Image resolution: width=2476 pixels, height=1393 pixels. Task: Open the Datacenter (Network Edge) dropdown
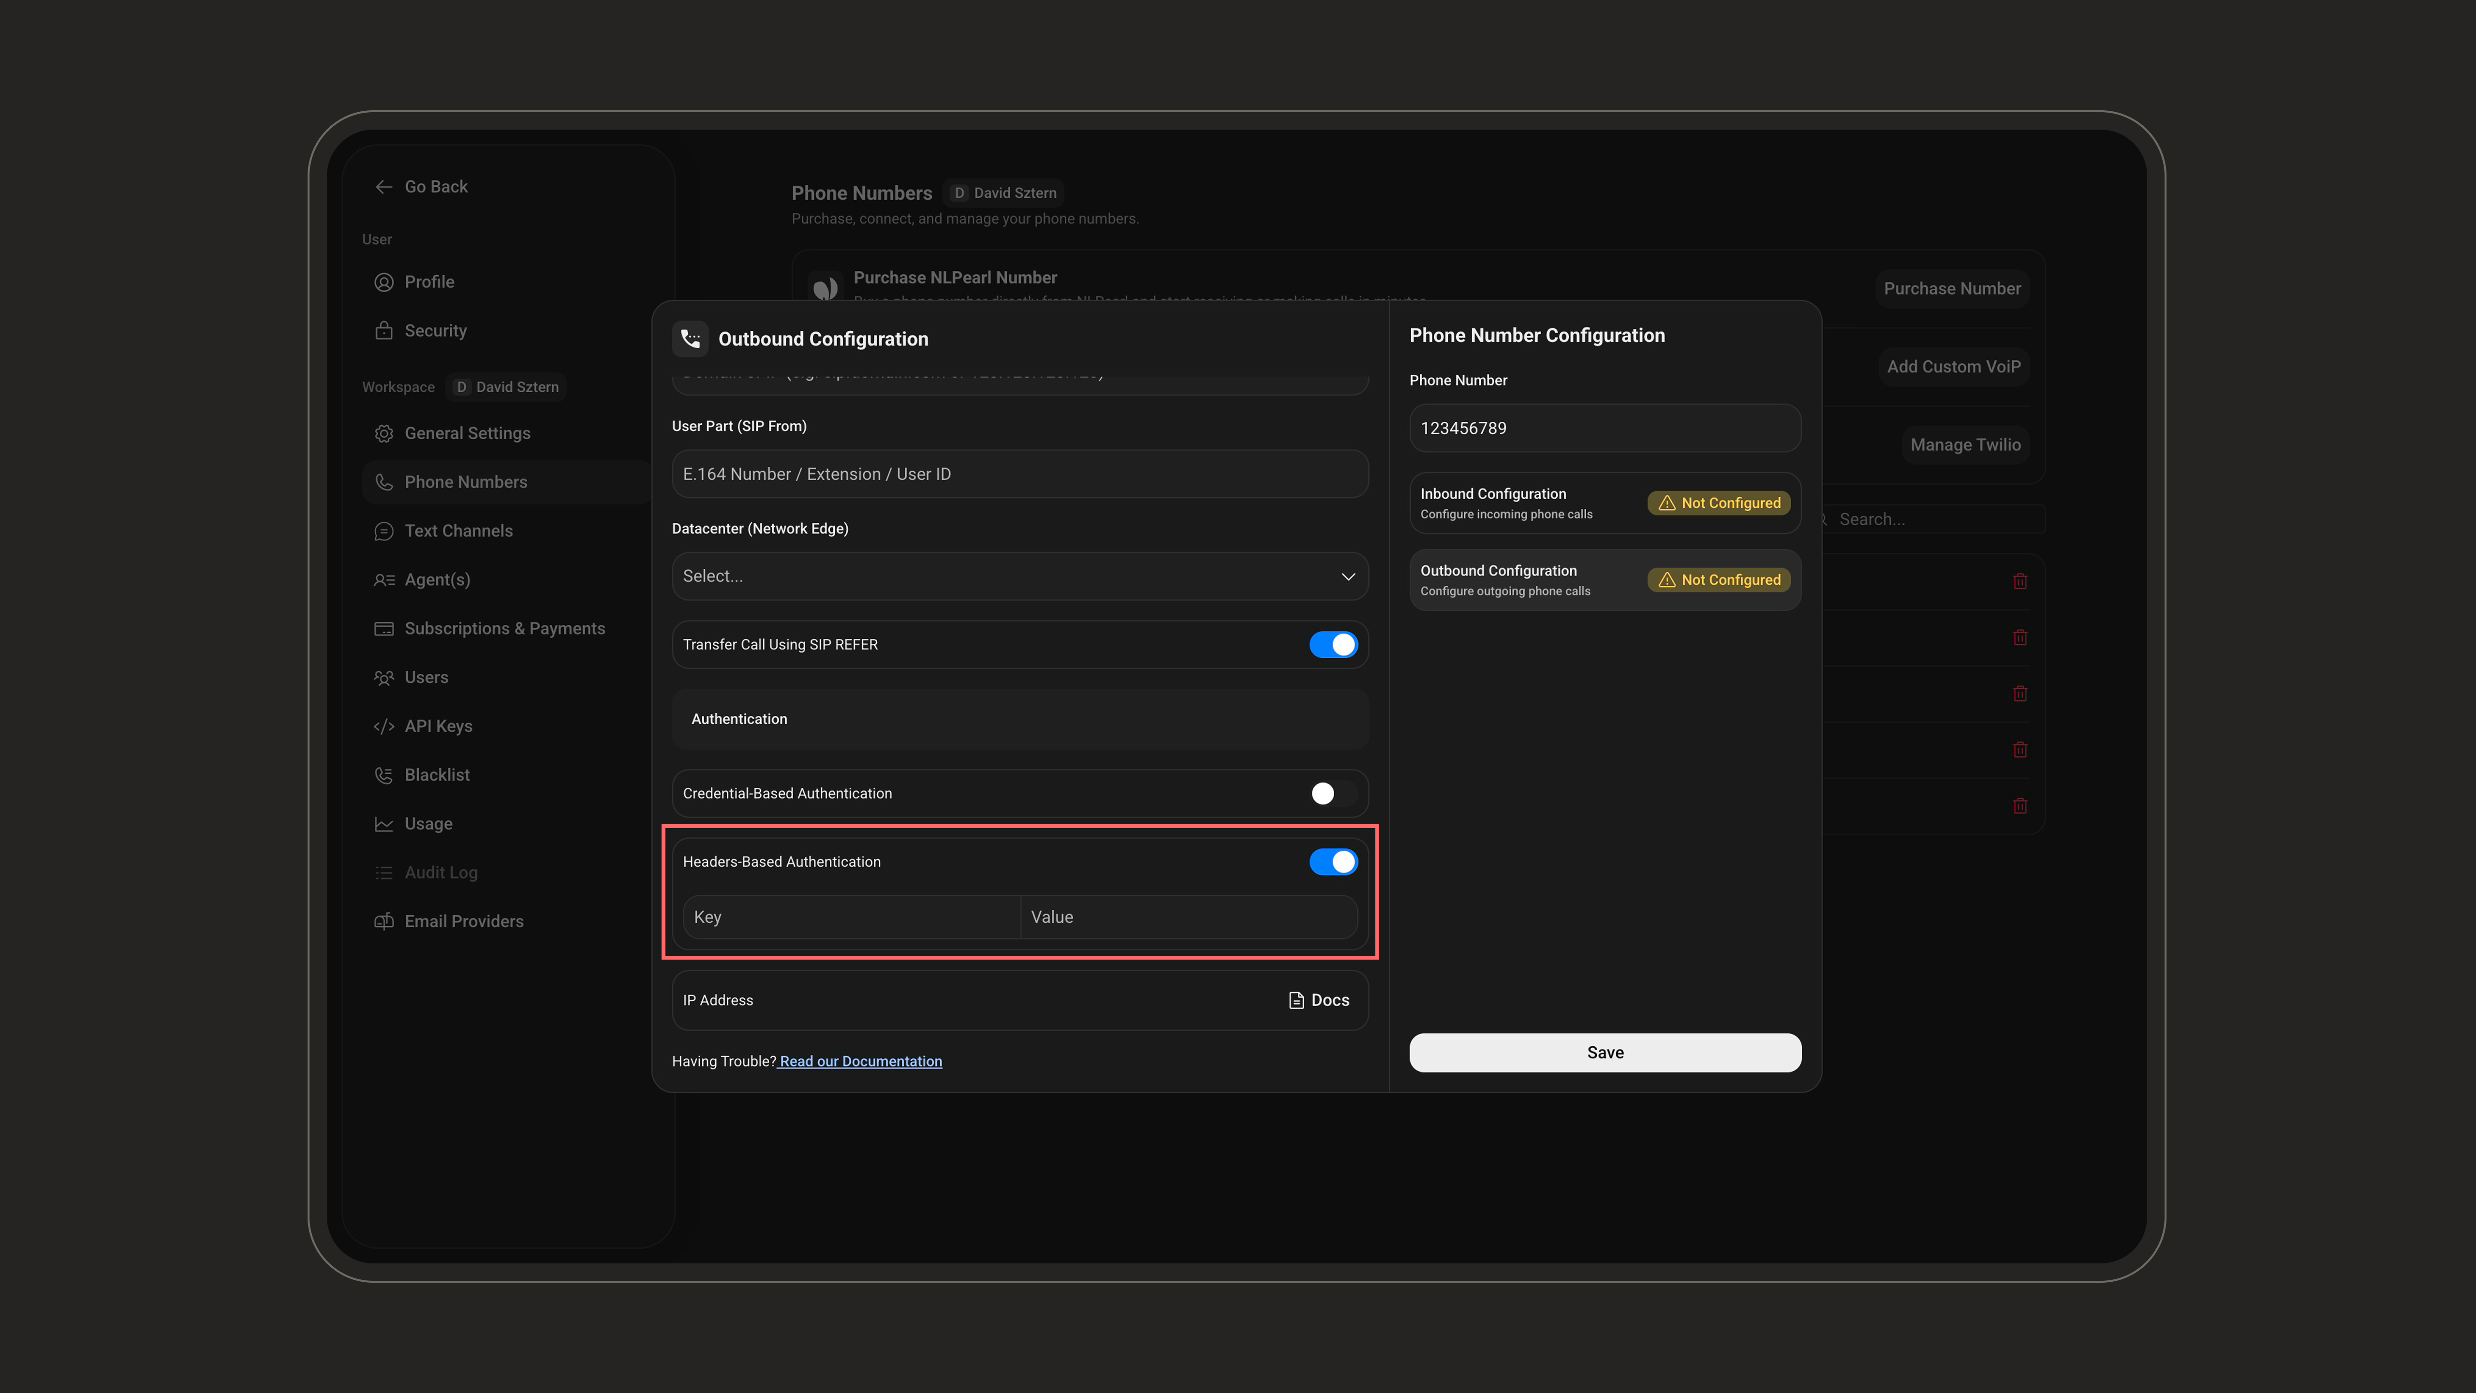click(x=1020, y=576)
